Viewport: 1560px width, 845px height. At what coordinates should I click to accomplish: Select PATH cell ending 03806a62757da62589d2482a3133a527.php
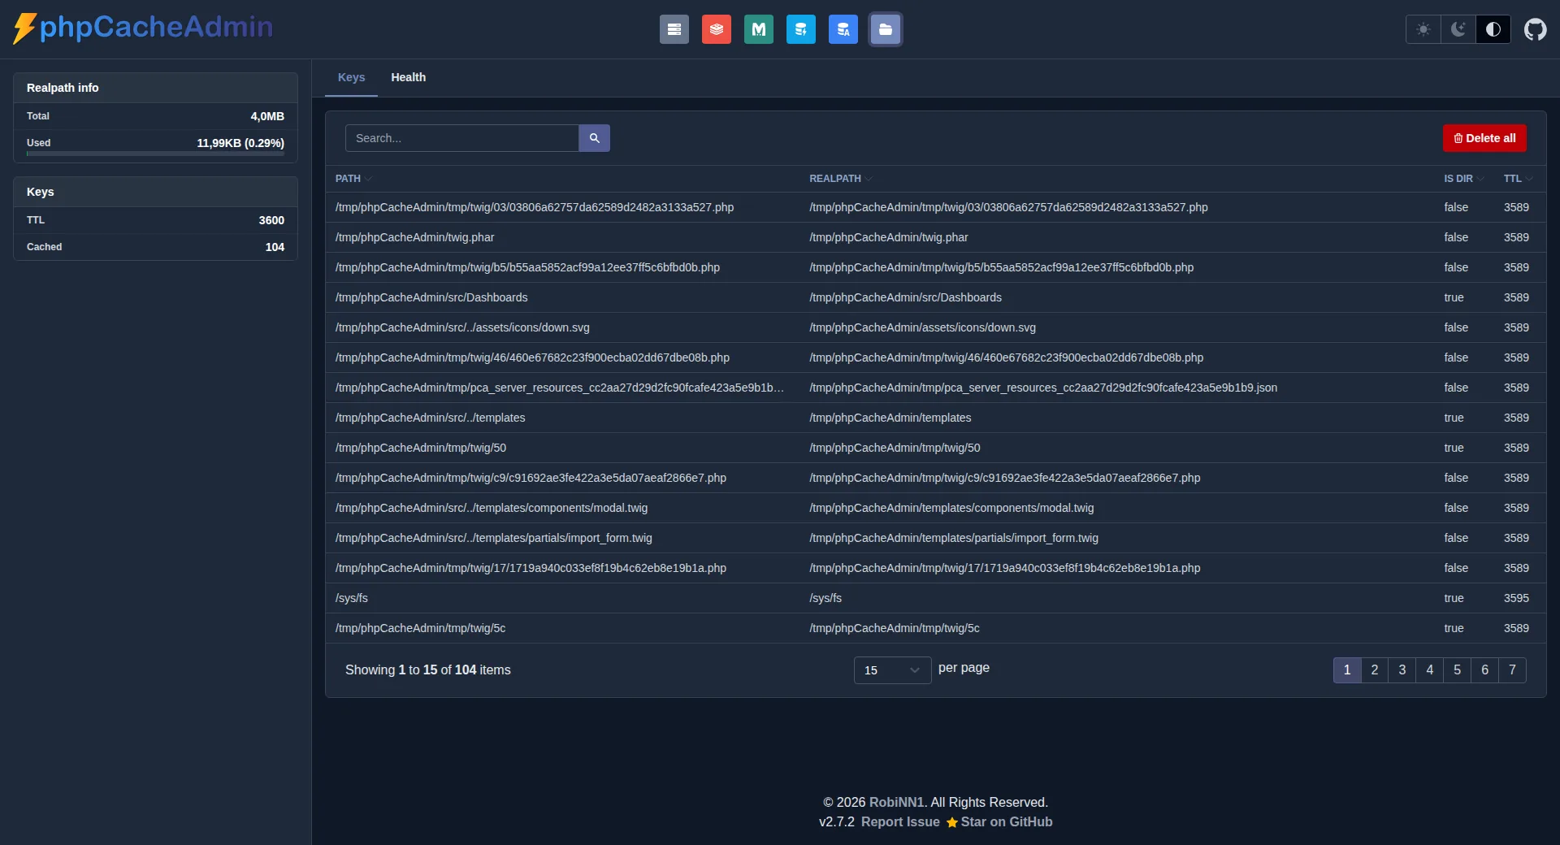click(535, 207)
